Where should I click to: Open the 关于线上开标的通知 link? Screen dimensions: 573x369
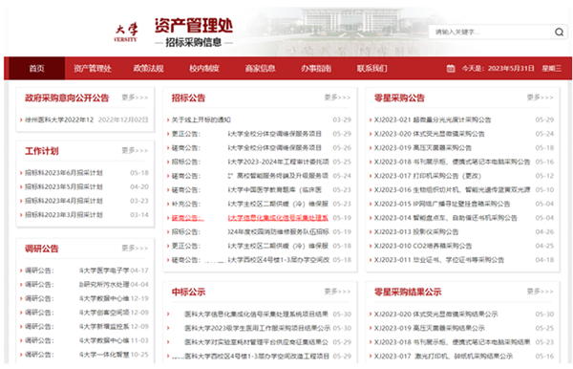pyautogui.click(x=201, y=119)
